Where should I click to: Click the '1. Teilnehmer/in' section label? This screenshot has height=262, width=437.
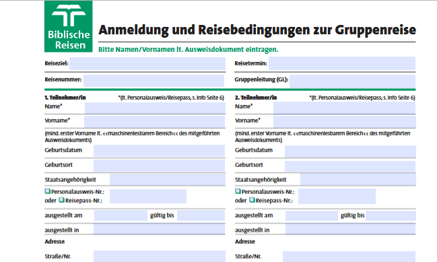65,98
